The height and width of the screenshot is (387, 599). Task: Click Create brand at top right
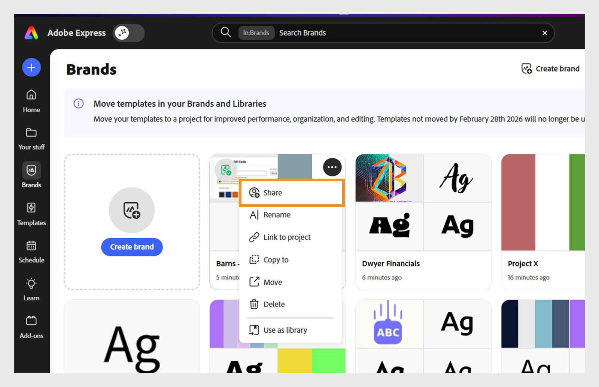tap(550, 69)
